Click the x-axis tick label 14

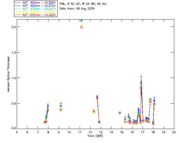pos(111,132)
